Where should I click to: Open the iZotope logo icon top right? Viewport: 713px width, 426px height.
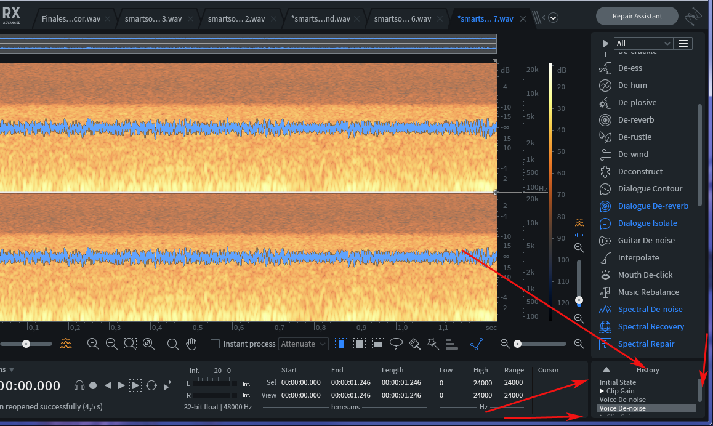[693, 17]
